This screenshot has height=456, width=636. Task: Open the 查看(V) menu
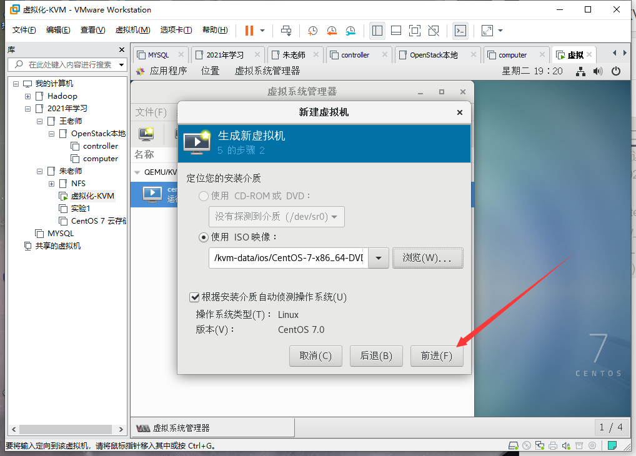point(92,30)
